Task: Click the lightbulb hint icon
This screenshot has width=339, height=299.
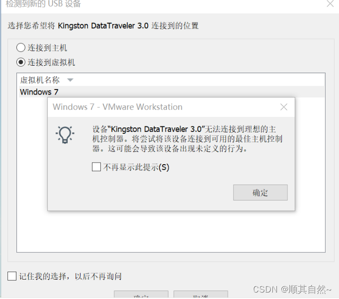Action: click(x=65, y=134)
